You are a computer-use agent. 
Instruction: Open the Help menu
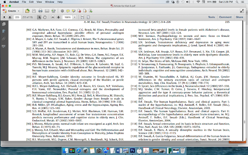[60, 2]
